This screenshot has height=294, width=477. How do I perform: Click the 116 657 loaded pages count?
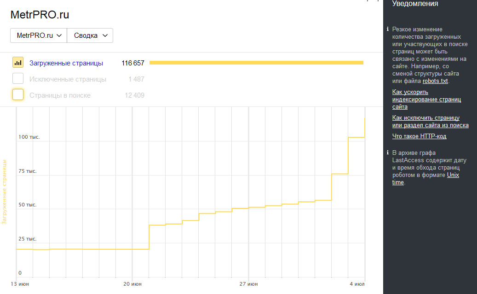133,63
